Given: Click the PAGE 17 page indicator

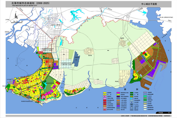Looking at the screenshot, I should [164, 113].
